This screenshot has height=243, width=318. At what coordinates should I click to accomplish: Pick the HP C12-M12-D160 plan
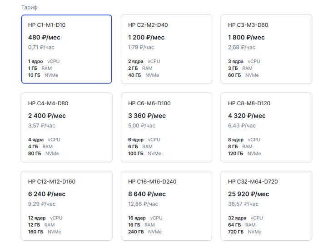coord(66,206)
